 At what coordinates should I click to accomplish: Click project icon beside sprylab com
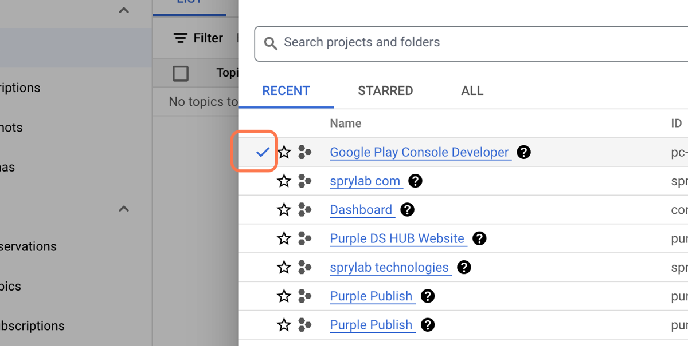coord(305,181)
